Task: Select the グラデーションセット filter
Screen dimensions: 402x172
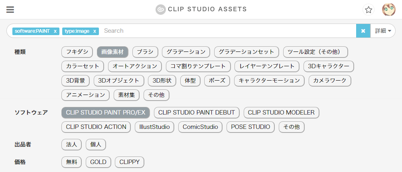Action: click(x=246, y=52)
